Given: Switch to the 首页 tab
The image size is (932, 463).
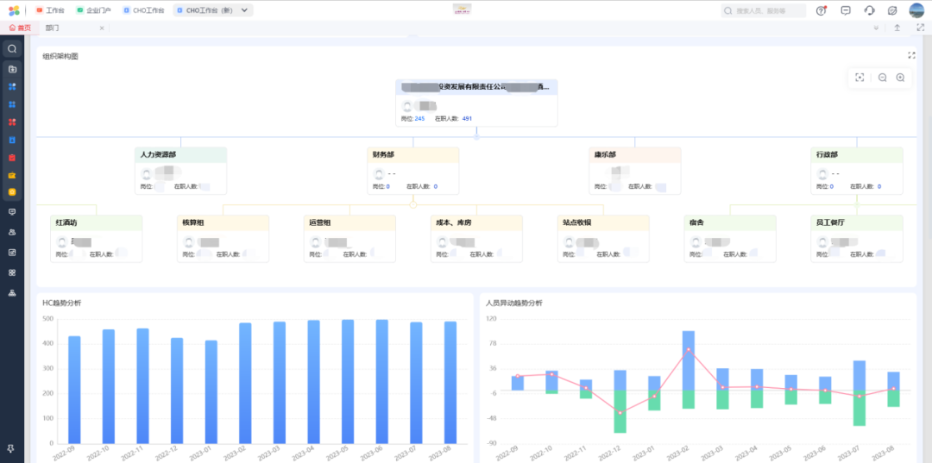Looking at the screenshot, I should point(20,28).
